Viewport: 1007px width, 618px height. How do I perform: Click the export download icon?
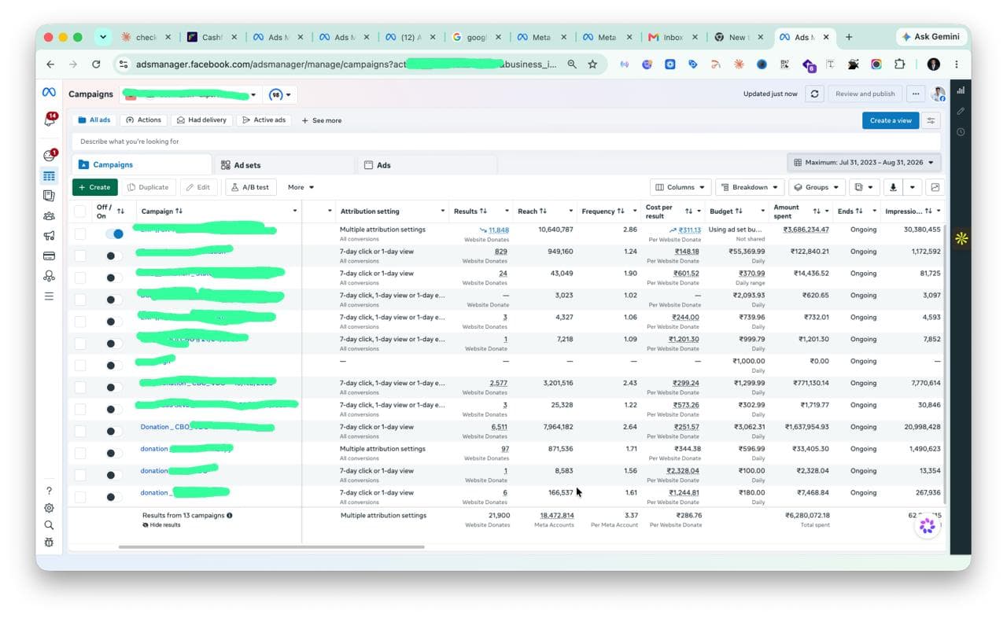point(893,187)
